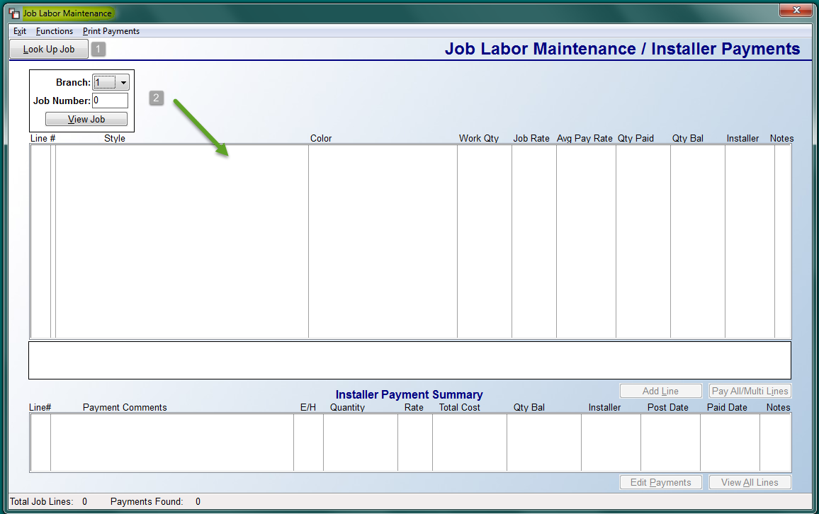Click the View Job button
This screenshot has height=514, width=819.
[86, 118]
